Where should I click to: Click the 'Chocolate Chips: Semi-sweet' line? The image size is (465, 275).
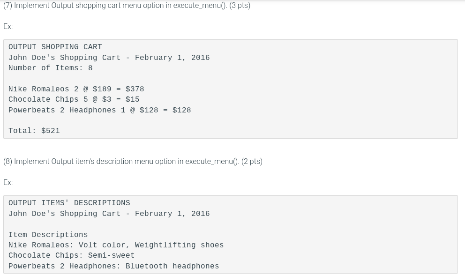(x=71, y=255)
